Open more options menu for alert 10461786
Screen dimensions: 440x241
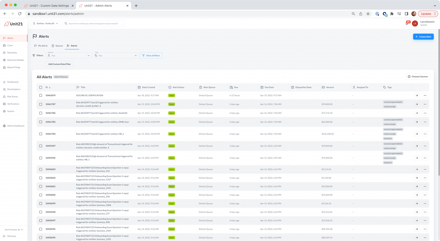click(x=425, y=113)
